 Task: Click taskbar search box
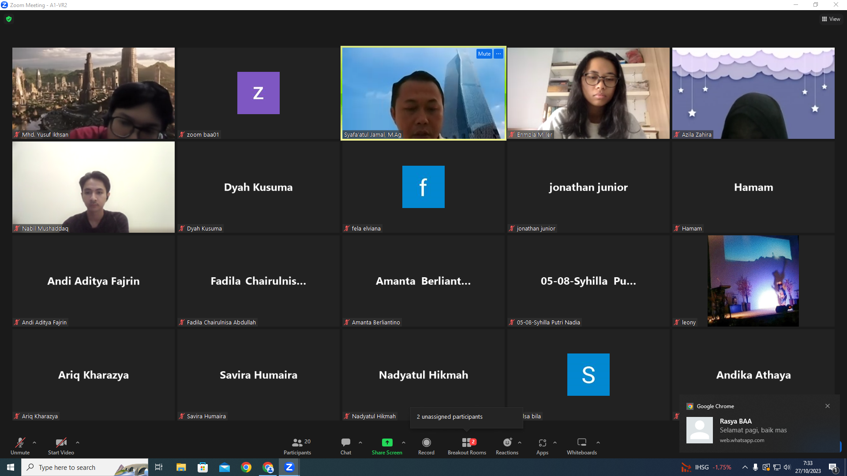85,467
